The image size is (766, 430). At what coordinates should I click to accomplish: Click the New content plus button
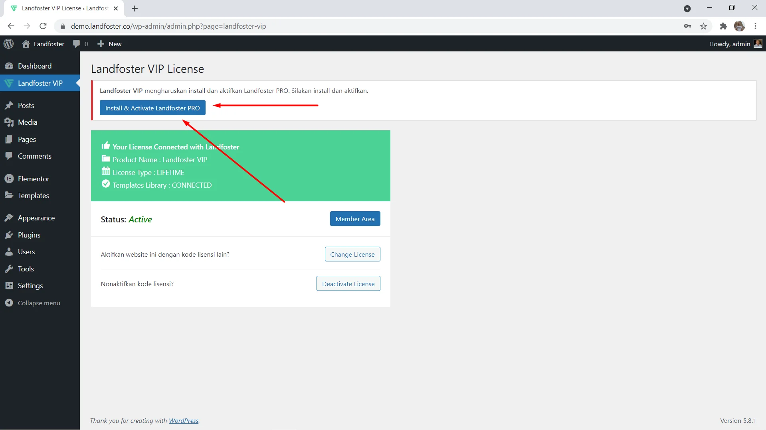(x=109, y=44)
